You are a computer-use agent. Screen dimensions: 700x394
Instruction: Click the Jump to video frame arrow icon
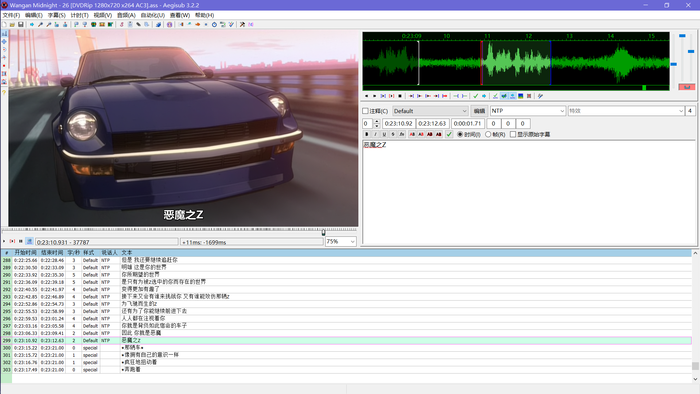32,24
